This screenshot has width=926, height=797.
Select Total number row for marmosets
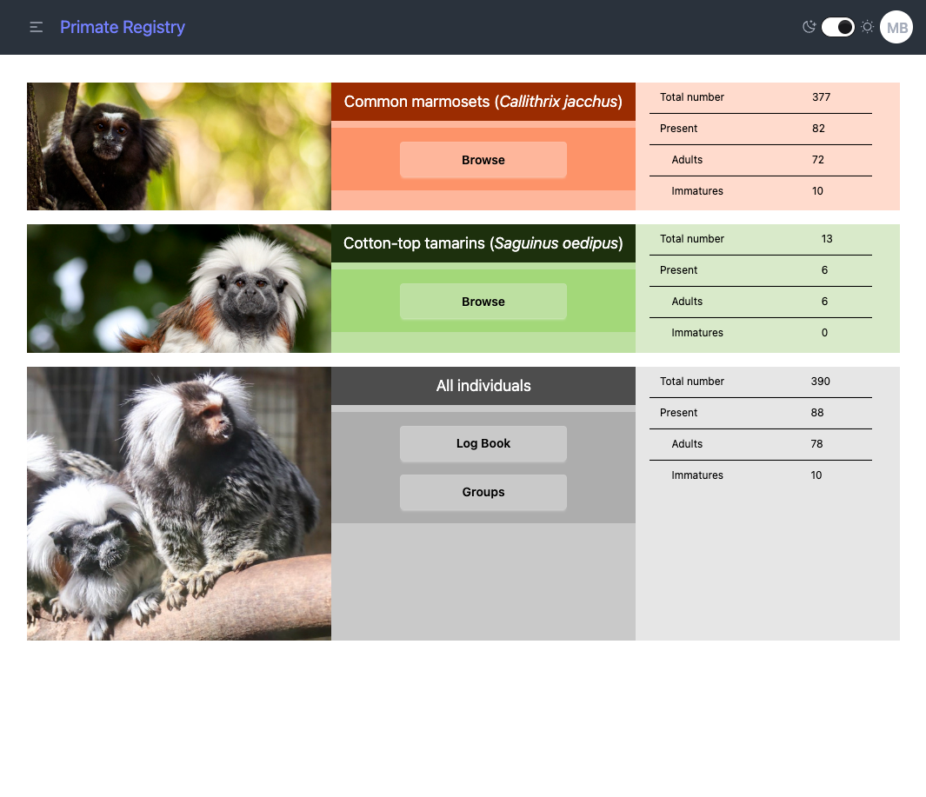click(x=760, y=97)
